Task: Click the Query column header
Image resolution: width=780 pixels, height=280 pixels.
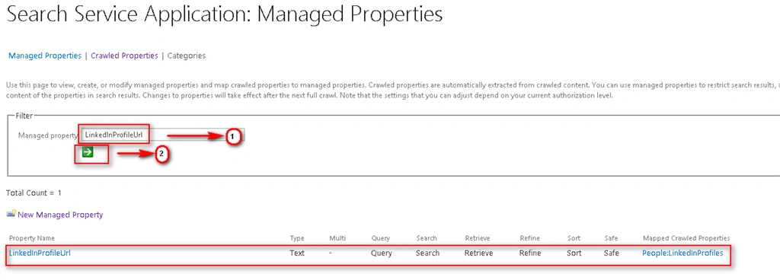Action: click(x=381, y=238)
